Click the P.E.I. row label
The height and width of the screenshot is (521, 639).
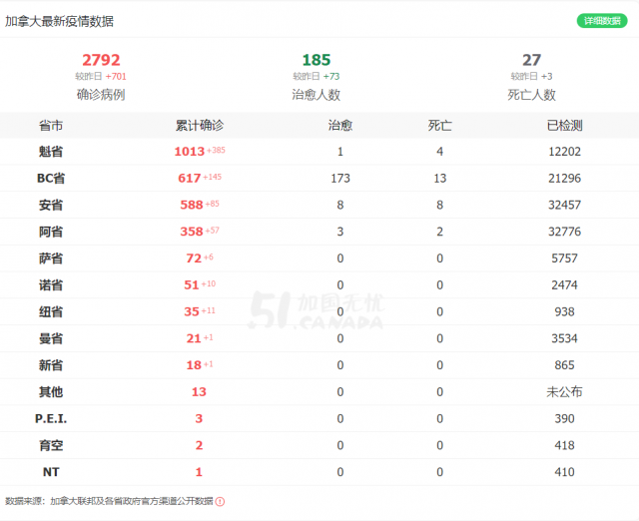51,419
